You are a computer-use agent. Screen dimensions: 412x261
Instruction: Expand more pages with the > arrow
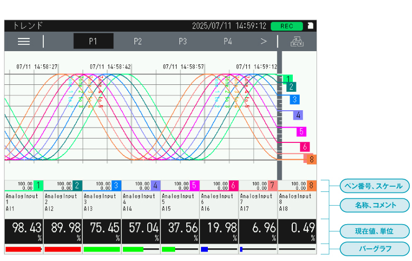point(264,41)
